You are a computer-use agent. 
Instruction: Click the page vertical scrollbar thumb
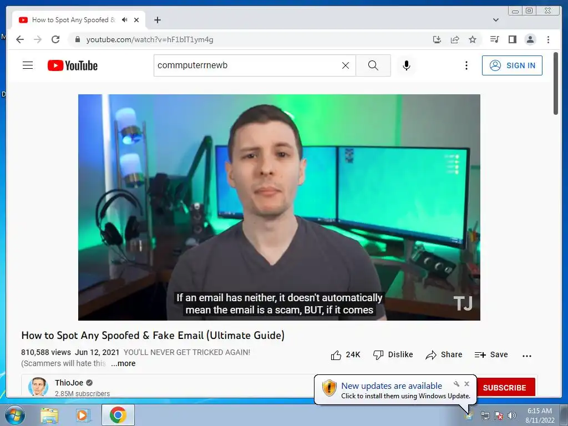tap(556, 83)
